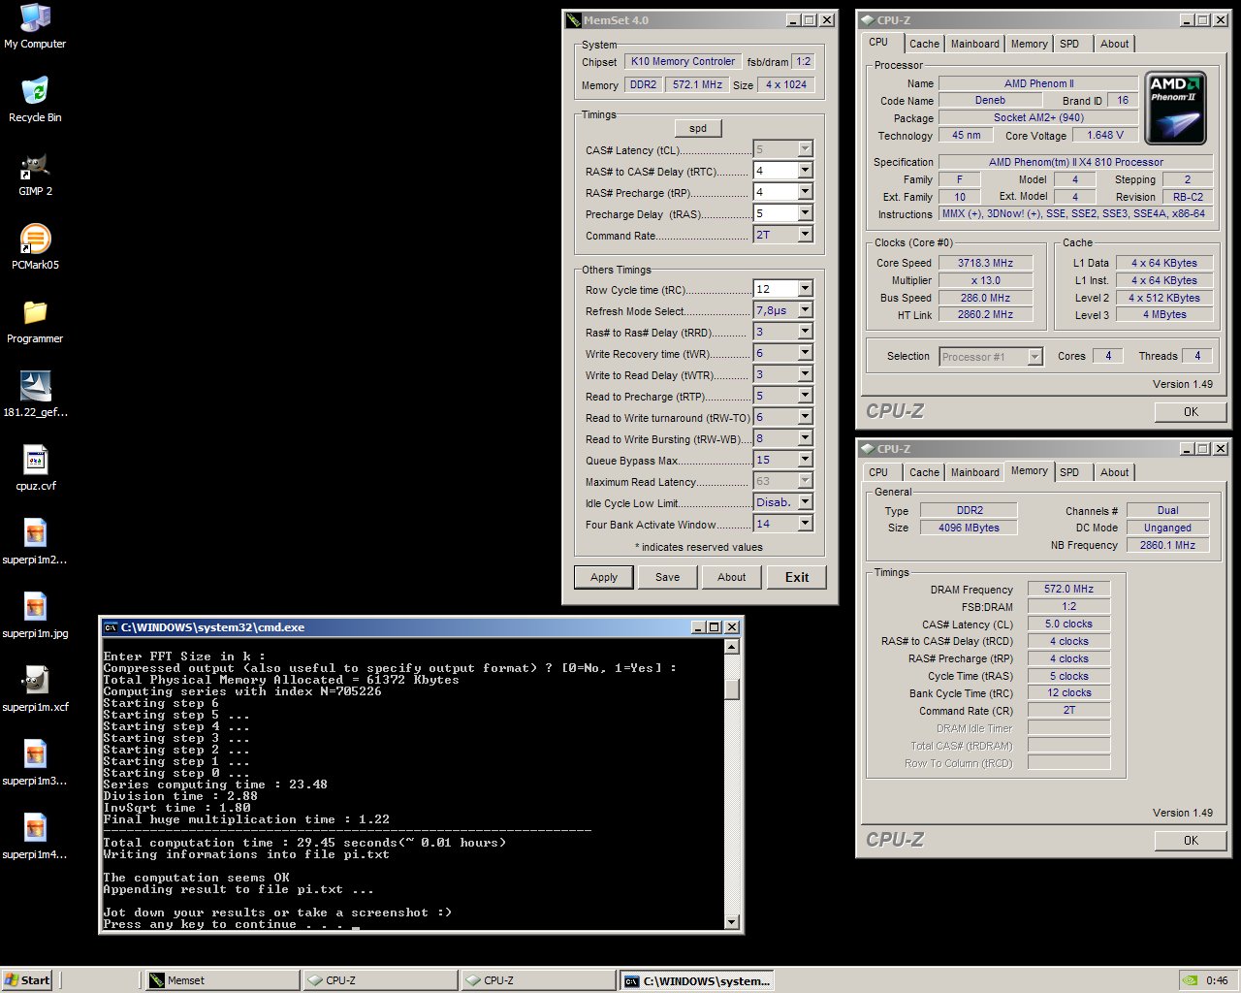Screen dimensions: 1241x993
Task: Click Exit in MemSet
Action: tap(797, 577)
